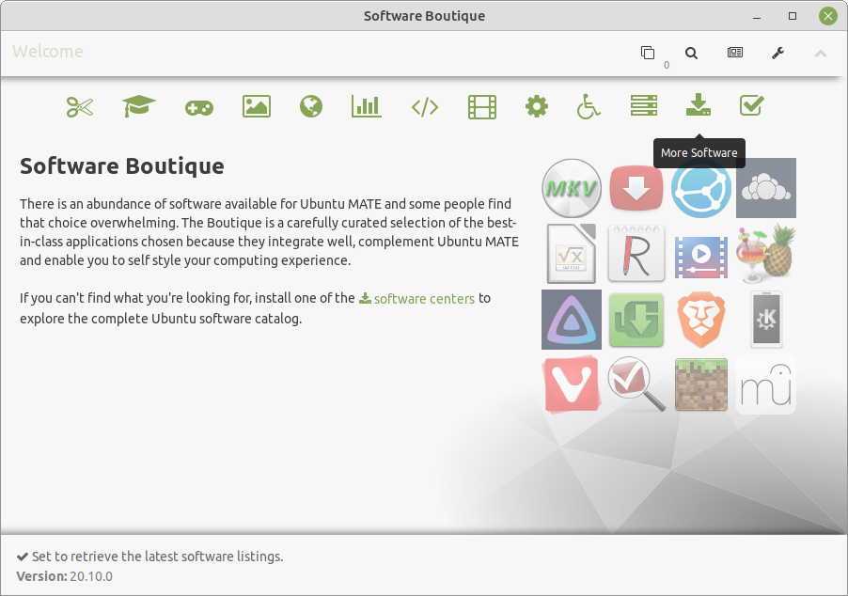848x596 pixels.
Task: Open the Programming category icon
Action: [x=424, y=106]
